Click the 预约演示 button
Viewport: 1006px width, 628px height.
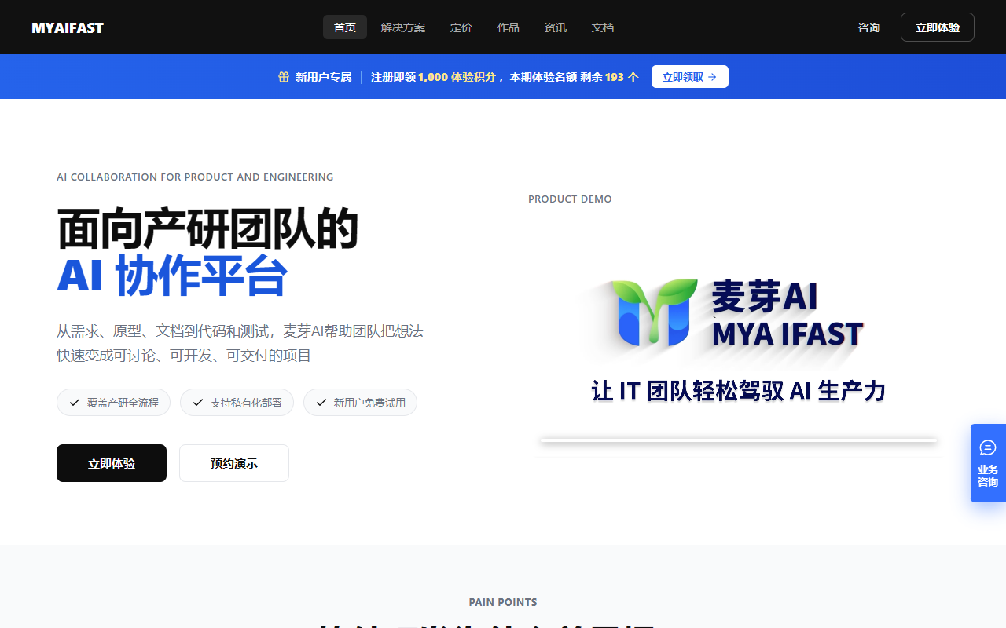click(x=234, y=463)
